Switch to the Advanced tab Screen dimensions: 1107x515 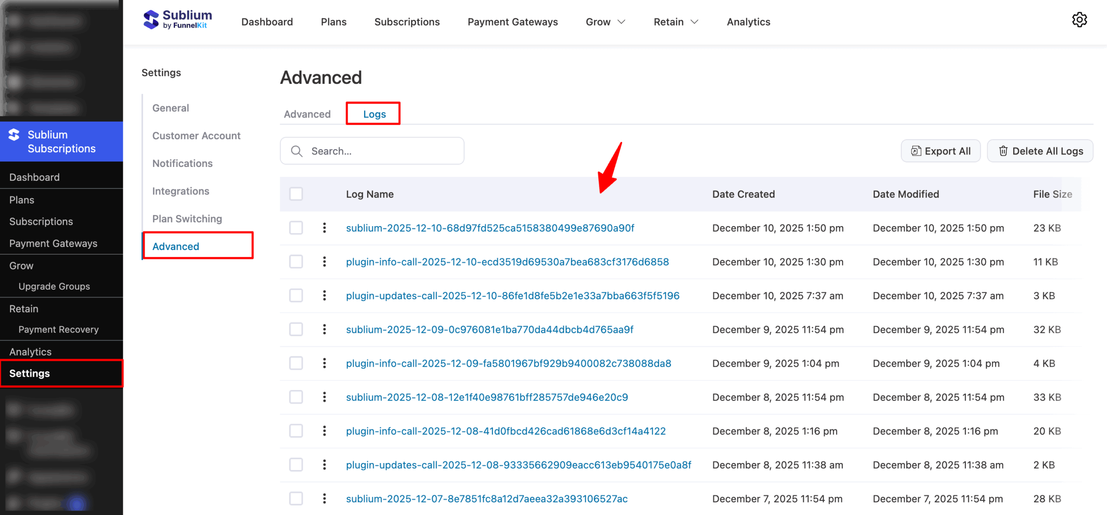tap(307, 114)
